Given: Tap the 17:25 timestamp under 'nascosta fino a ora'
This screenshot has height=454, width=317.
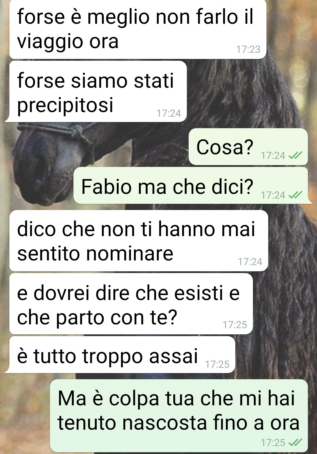Looking at the screenshot, I should (x=273, y=443).
